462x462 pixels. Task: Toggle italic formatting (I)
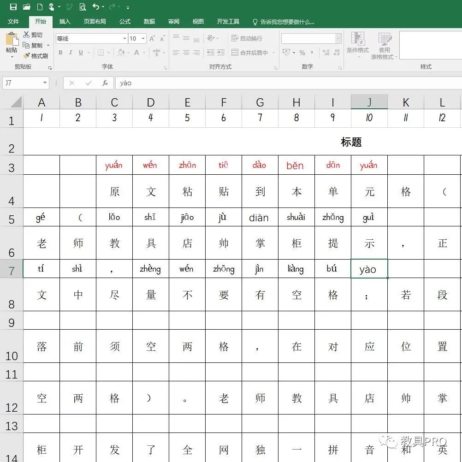[71, 53]
